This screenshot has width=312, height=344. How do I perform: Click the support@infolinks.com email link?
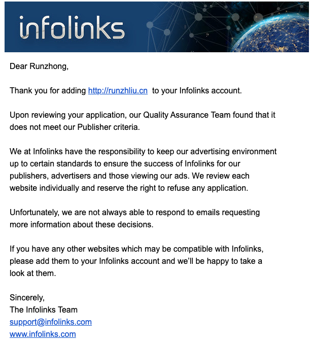coord(51,322)
